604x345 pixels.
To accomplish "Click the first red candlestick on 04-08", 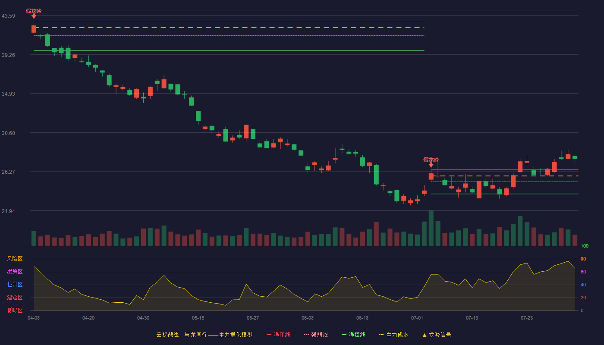I will pyautogui.click(x=34, y=29).
